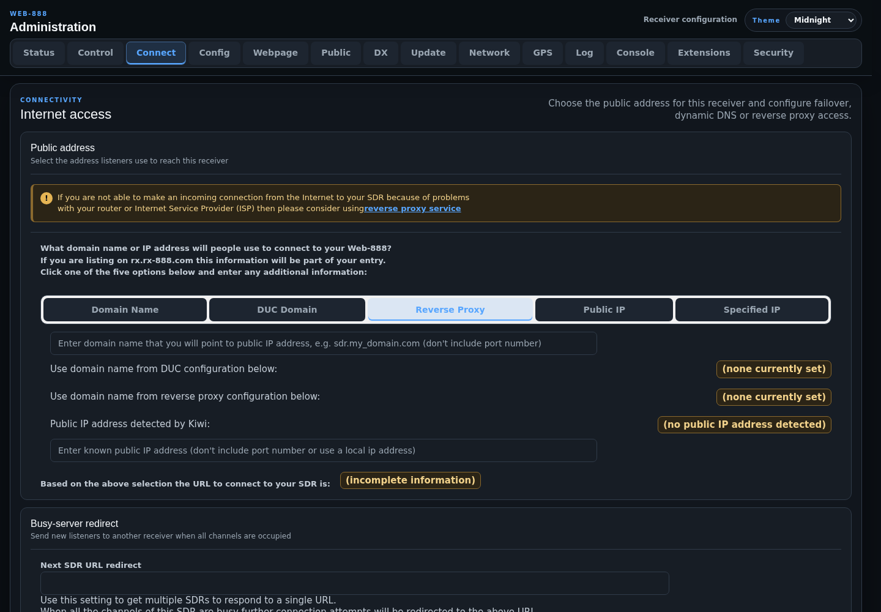Choose the DUC Domain option

pos(287,310)
